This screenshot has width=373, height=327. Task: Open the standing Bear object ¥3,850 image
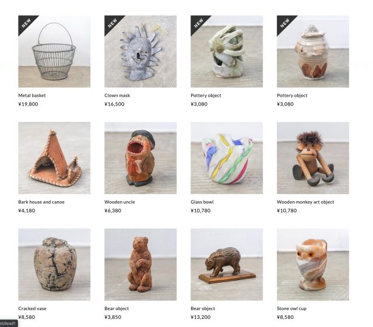pyautogui.click(x=140, y=265)
